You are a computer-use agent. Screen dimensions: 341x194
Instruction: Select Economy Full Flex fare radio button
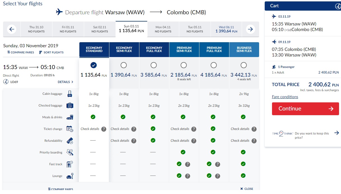[x=154, y=65]
